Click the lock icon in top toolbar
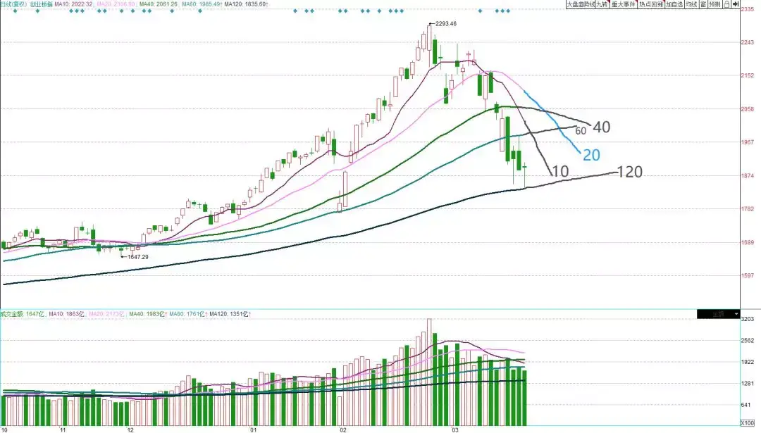 click(726, 4)
